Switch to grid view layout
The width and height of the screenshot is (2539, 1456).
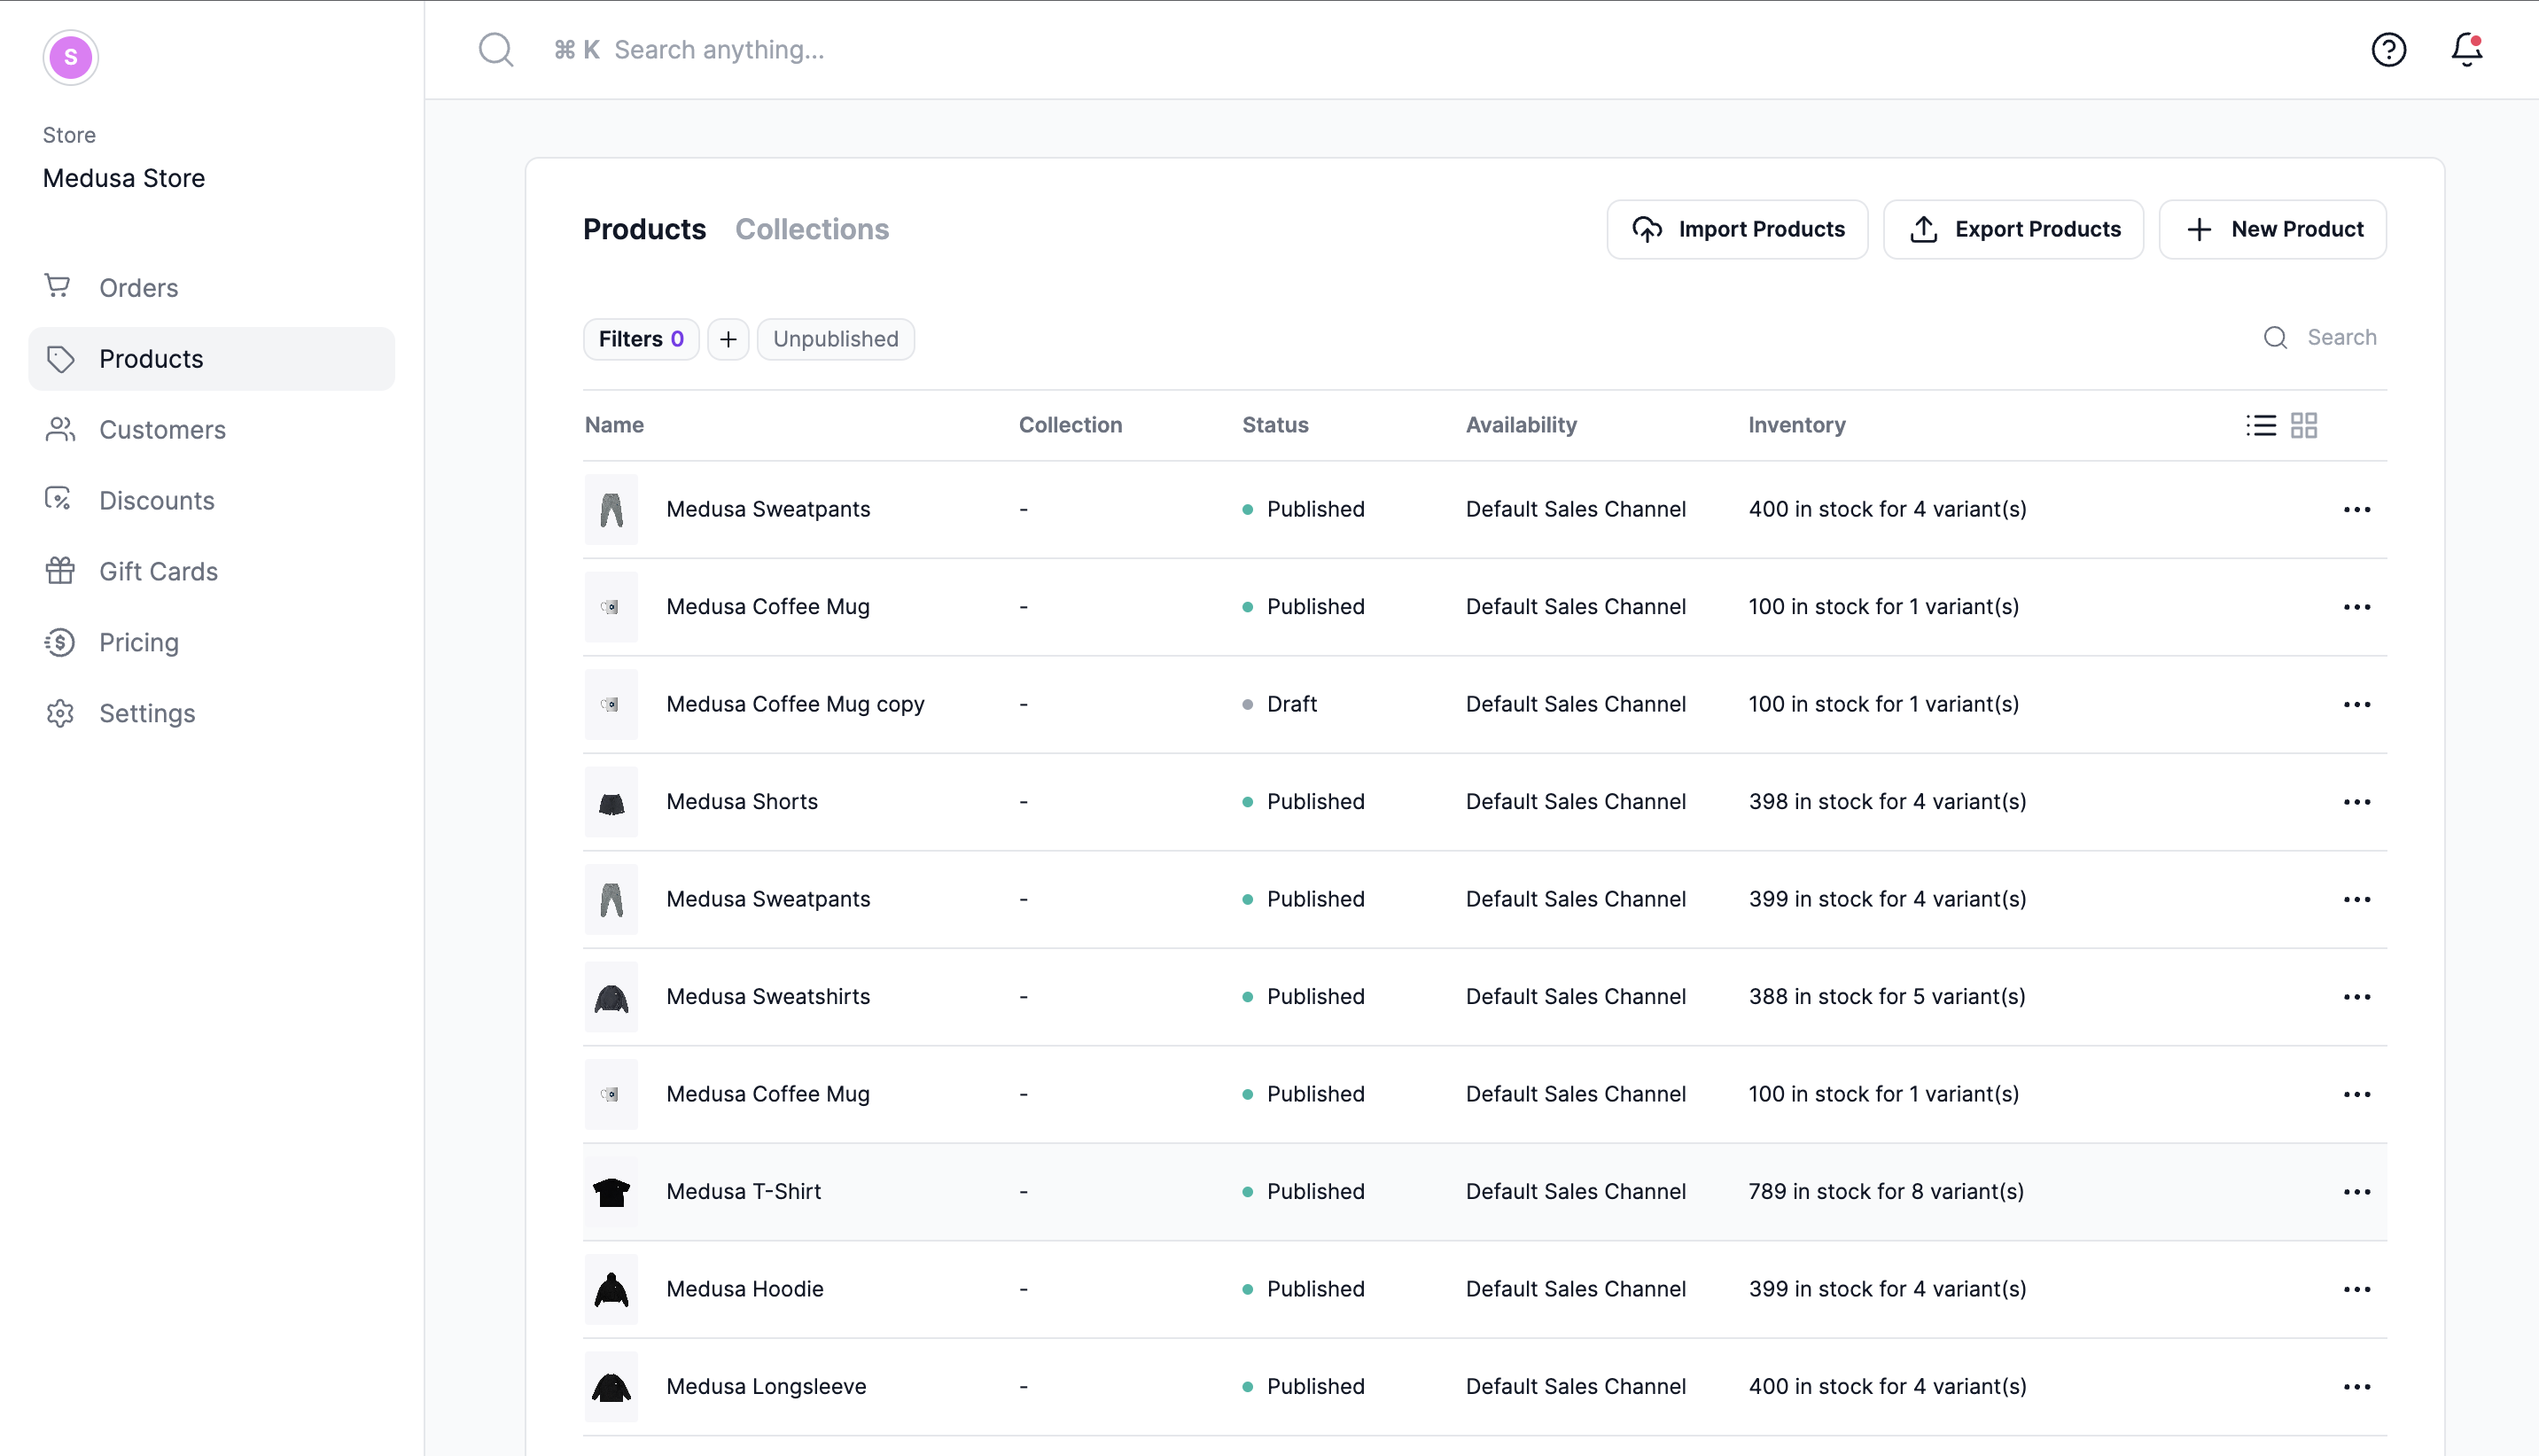pos(2304,425)
